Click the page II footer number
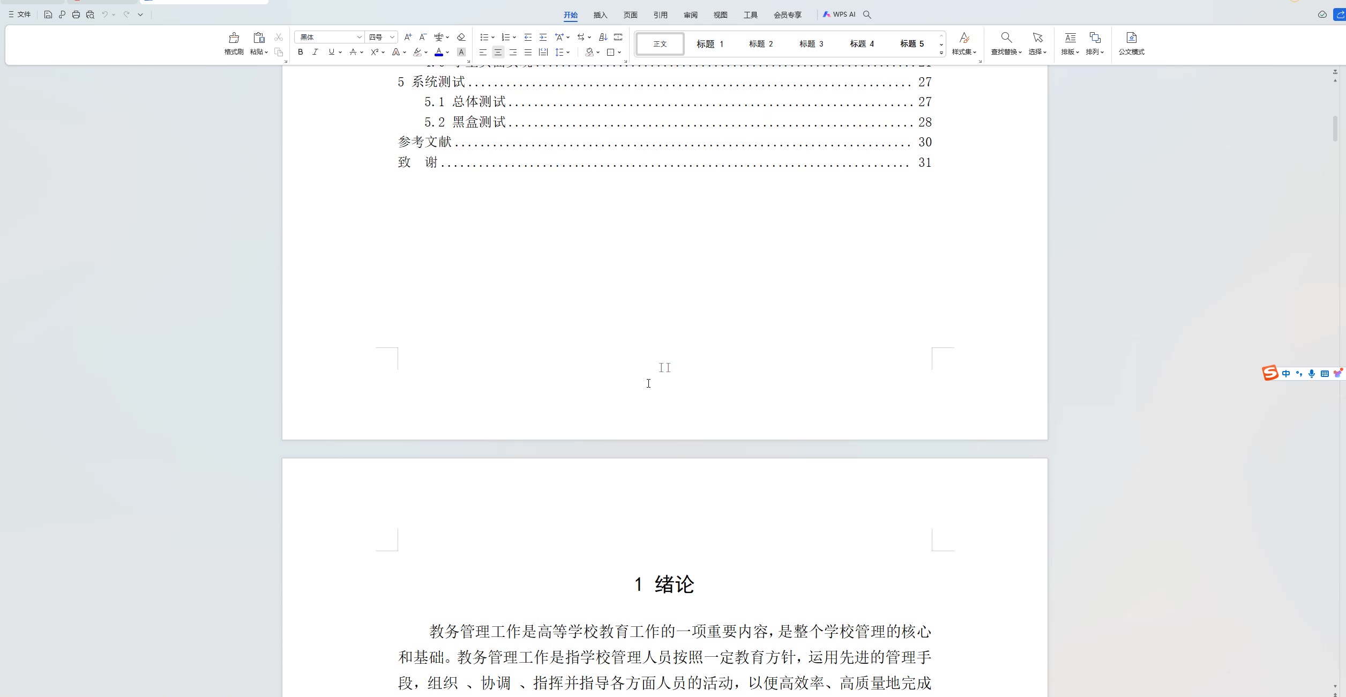The image size is (1346, 697). pyautogui.click(x=664, y=368)
